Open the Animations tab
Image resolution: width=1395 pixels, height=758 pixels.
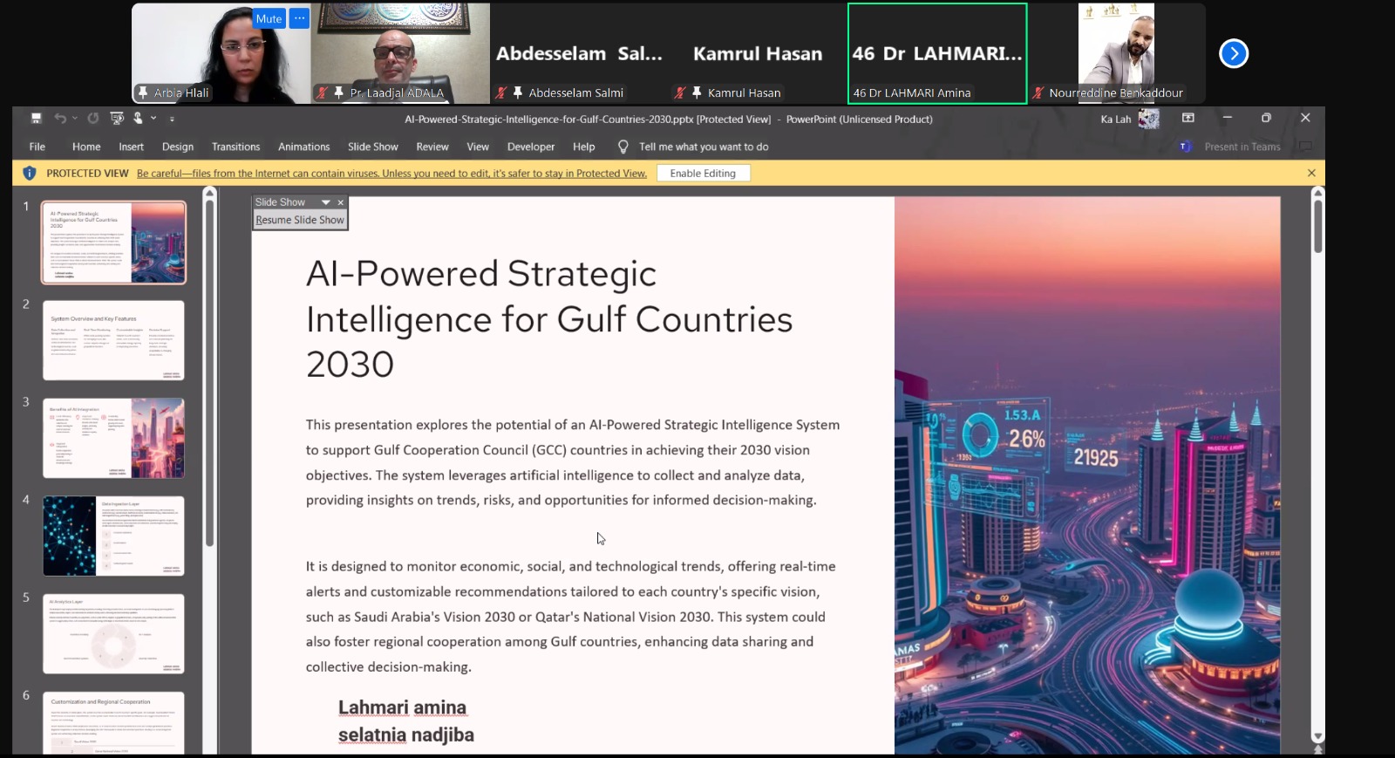(x=303, y=147)
